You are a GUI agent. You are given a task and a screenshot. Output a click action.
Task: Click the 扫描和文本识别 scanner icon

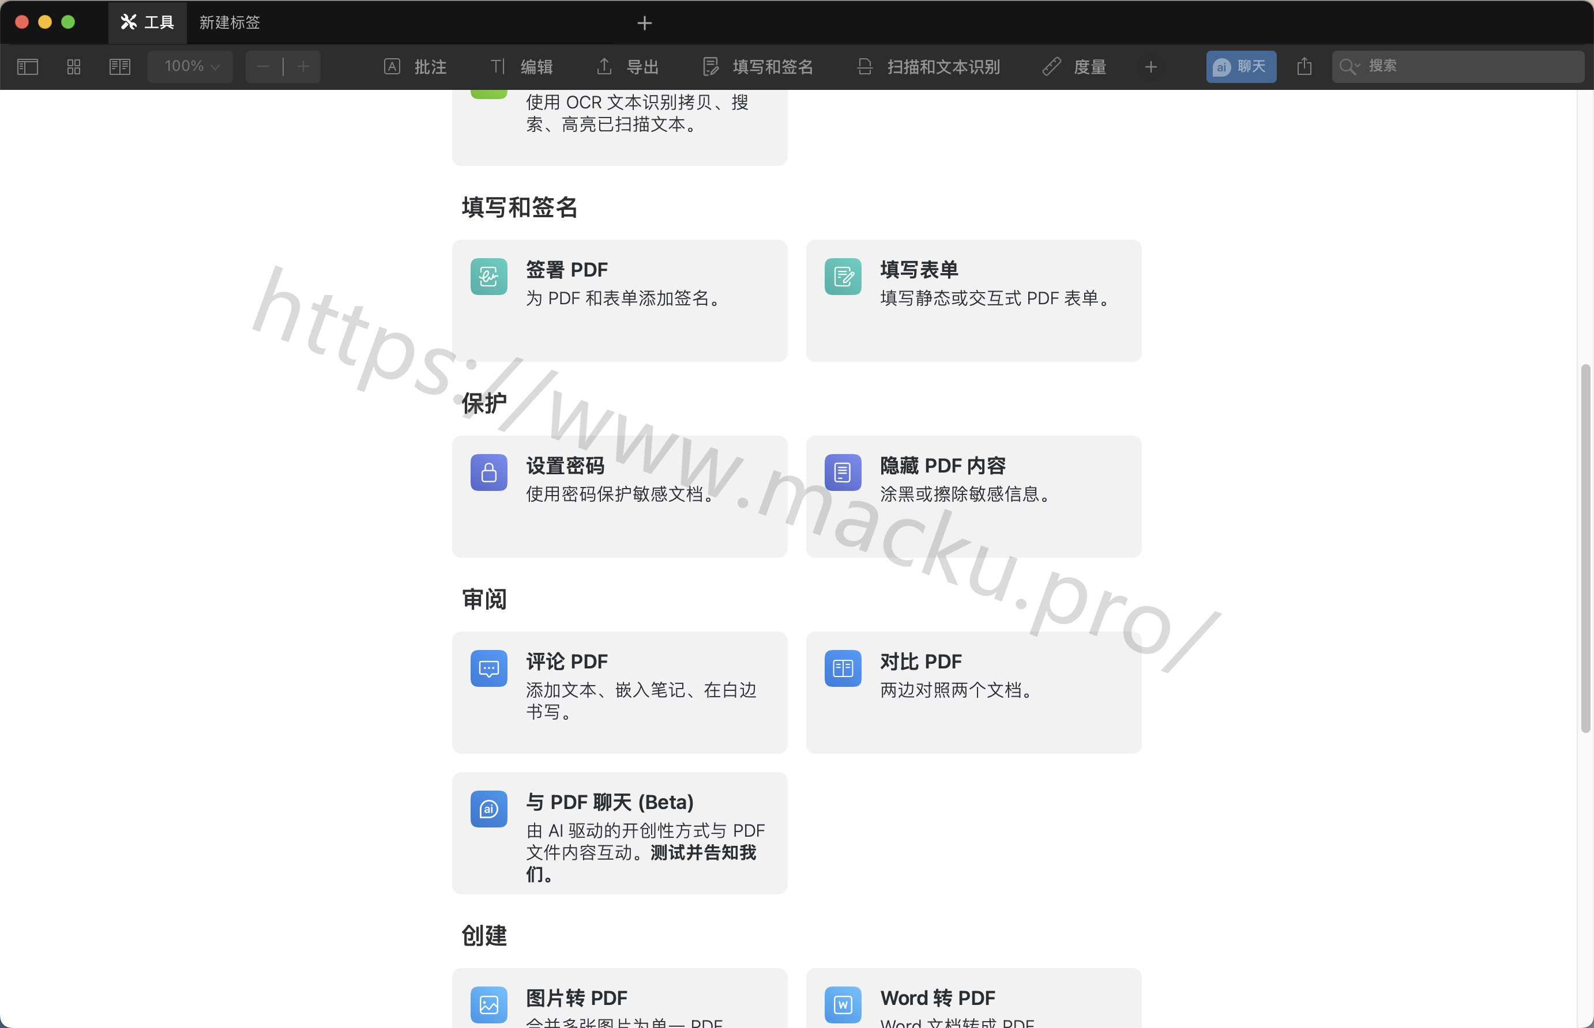click(864, 66)
